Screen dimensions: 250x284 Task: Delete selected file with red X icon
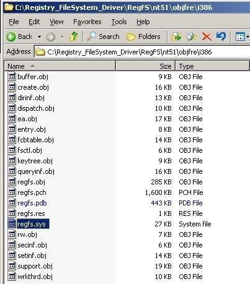tap(207, 37)
